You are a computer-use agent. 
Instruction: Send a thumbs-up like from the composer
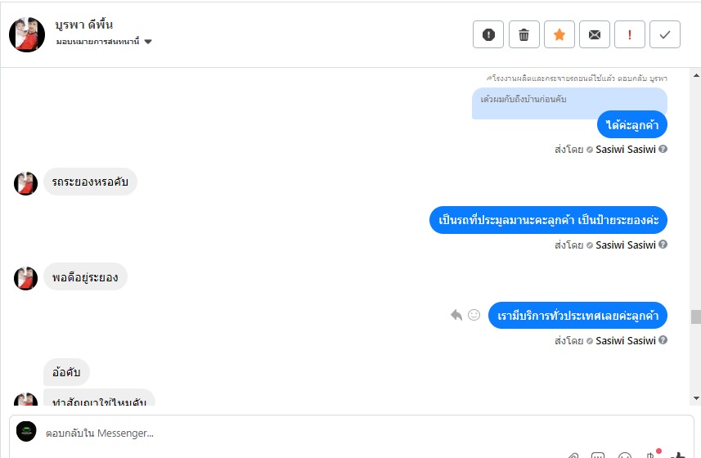point(678,455)
